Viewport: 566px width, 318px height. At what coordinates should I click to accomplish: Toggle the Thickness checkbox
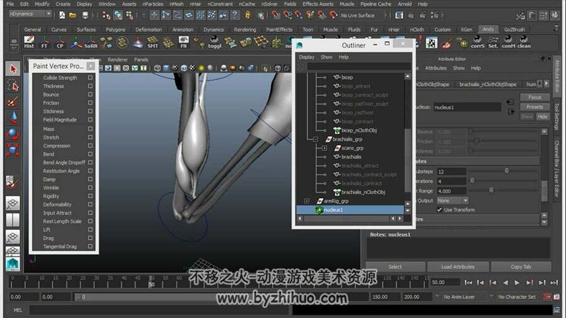coord(90,86)
